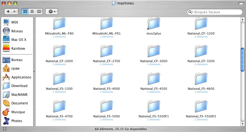Select the National_CF-2700 folder
The image size is (246, 132).
point(106,51)
